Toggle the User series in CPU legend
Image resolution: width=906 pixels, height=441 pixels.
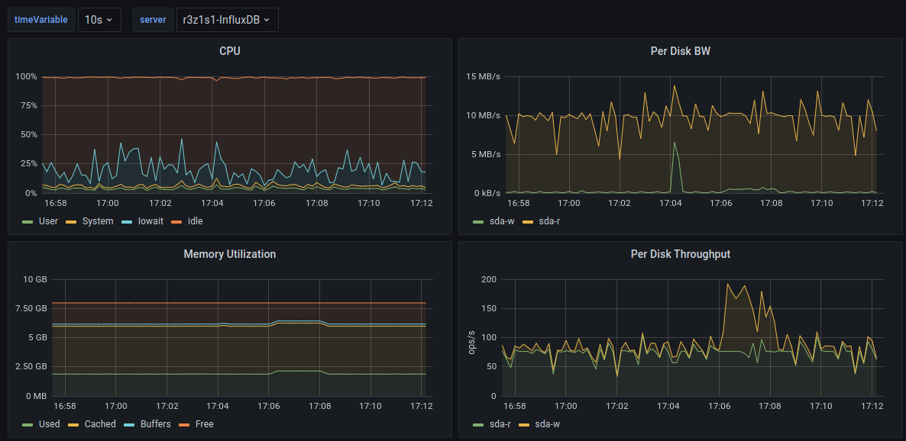[48, 221]
